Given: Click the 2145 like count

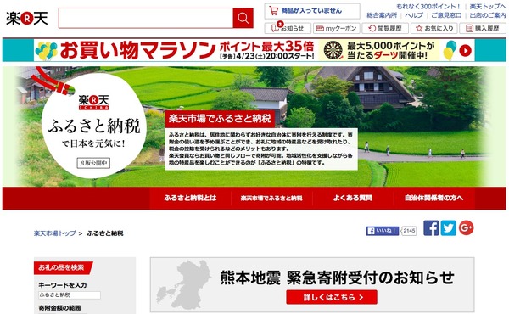Looking at the screenshot, I should [x=409, y=231].
